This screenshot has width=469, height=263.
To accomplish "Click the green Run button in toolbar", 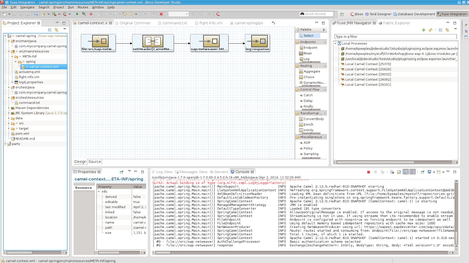I will pyautogui.click(x=77, y=14).
